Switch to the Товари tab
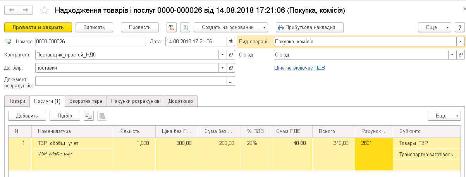466x177 pixels. (x=17, y=101)
